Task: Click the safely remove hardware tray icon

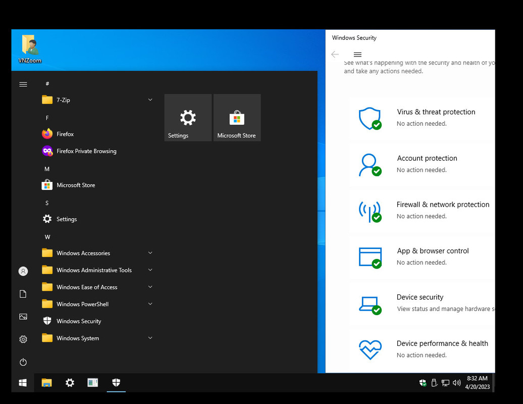Action: pyautogui.click(x=434, y=383)
